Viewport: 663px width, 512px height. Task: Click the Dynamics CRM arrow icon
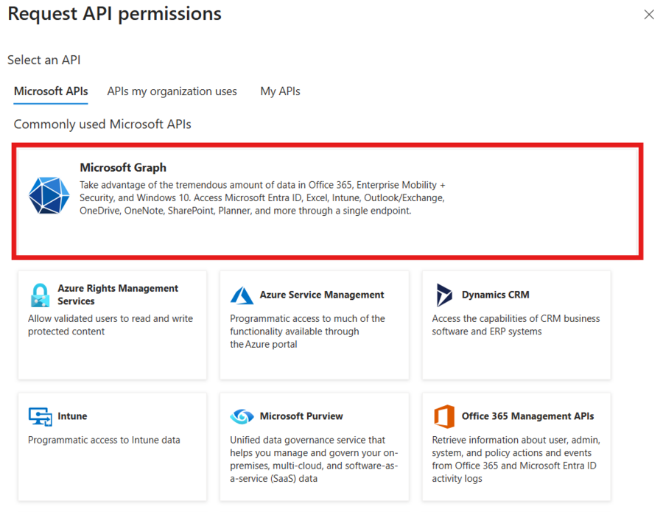(x=444, y=295)
